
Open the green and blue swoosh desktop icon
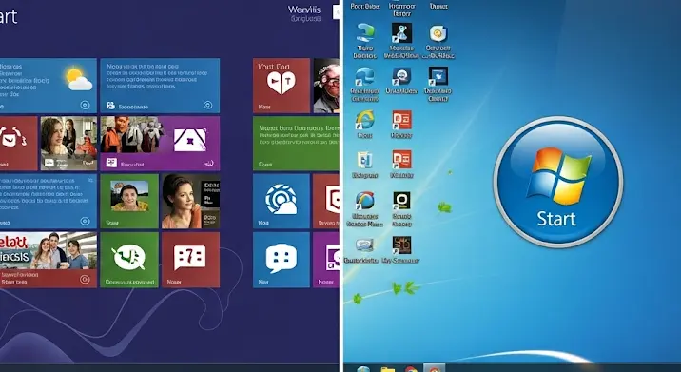pos(365,40)
